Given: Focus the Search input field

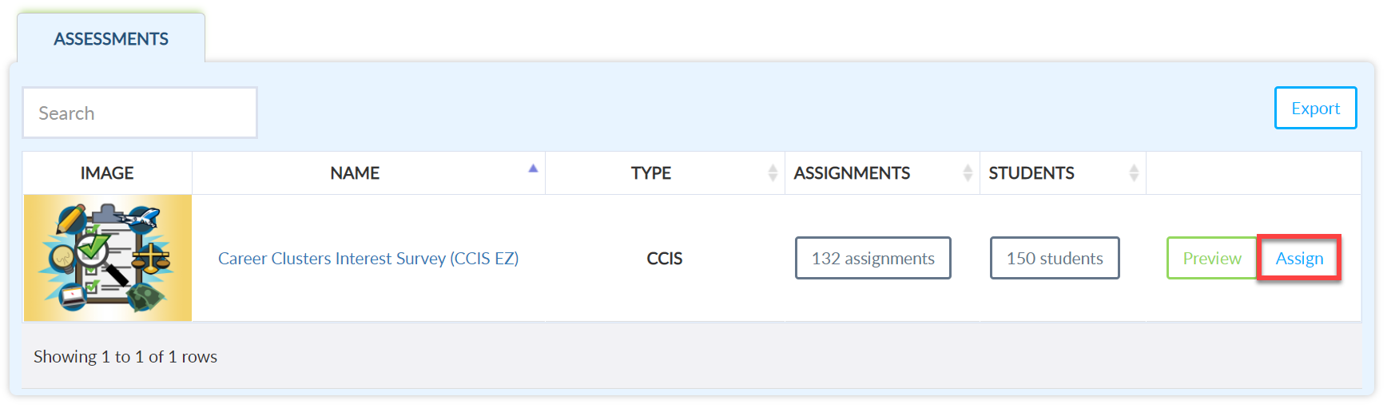Looking at the screenshot, I should [x=140, y=113].
